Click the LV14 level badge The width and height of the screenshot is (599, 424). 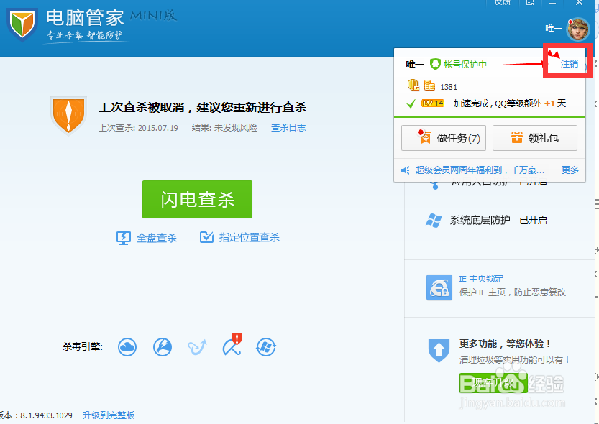pyautogui.click(x=432, y=103)
